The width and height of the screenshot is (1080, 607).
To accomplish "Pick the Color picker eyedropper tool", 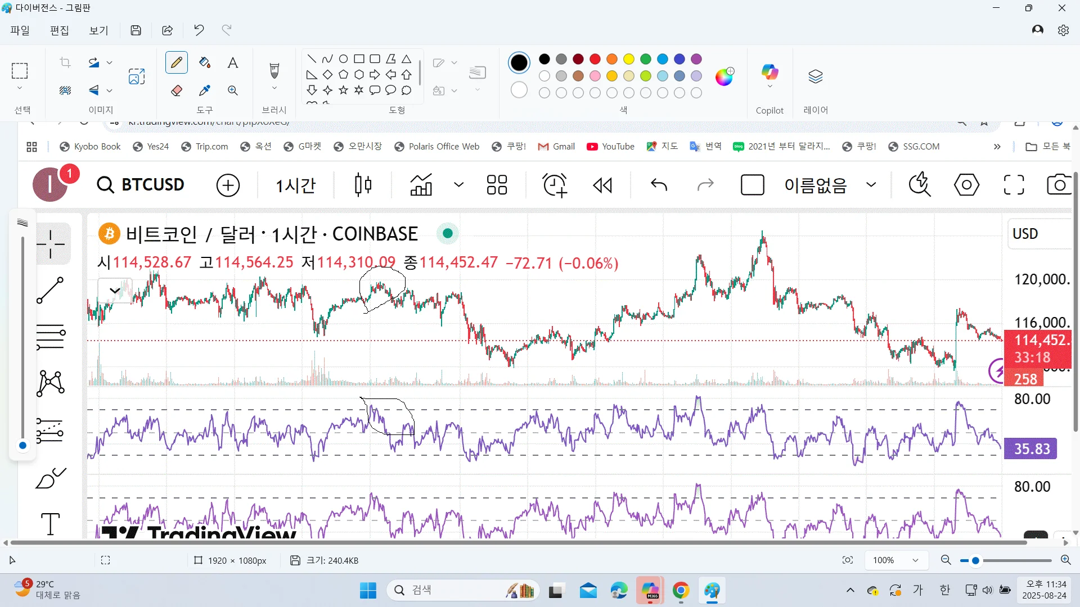I will 205,90.
